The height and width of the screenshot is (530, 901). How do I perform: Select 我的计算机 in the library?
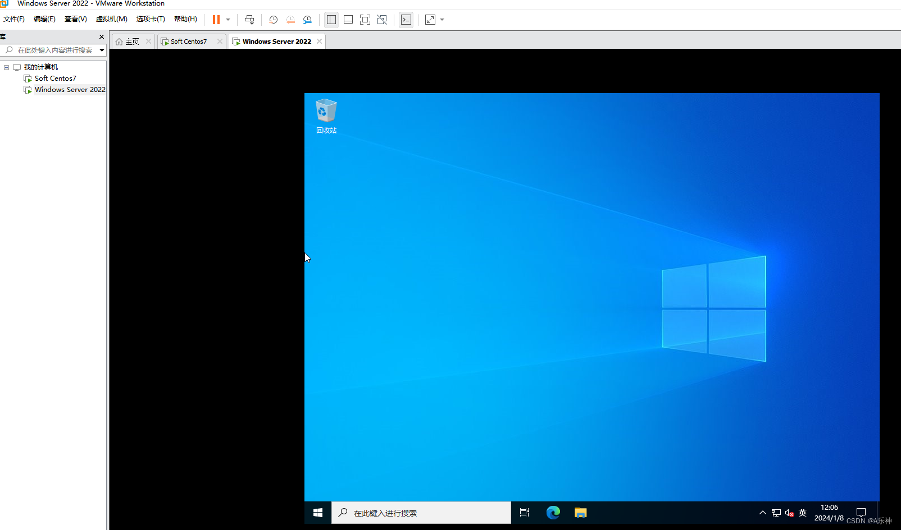point(40,67)
